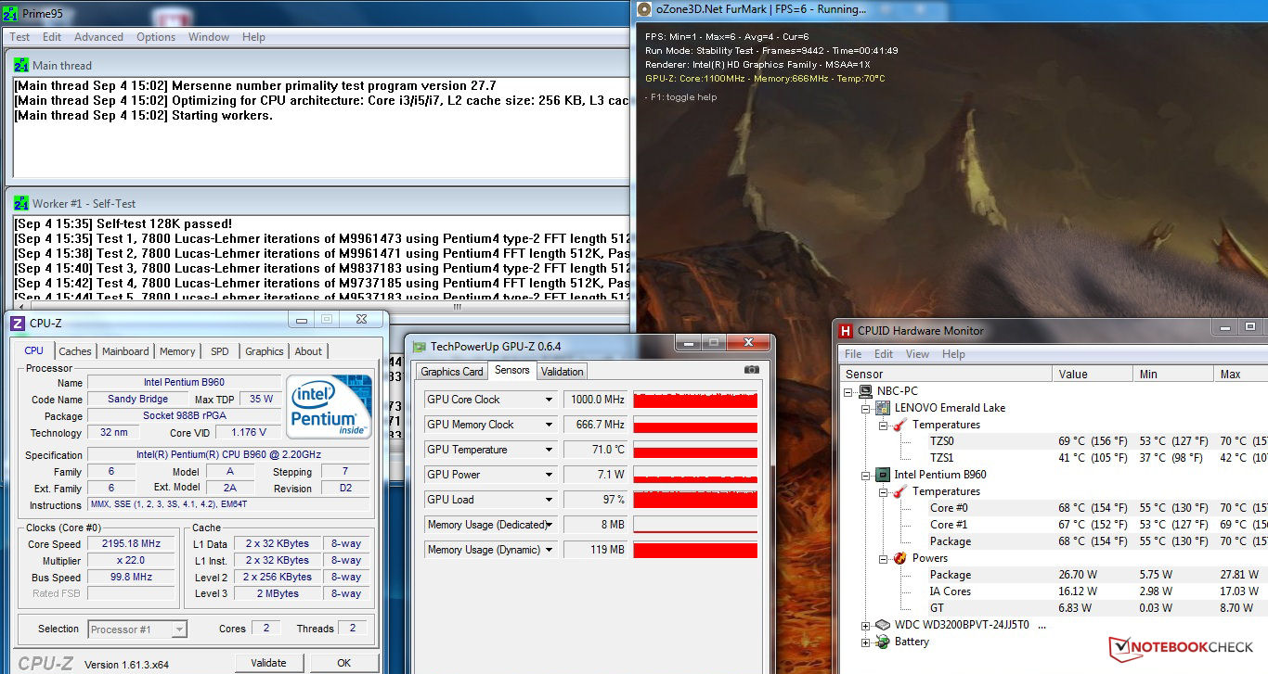Switch to Validation tab in GPU-Z
1268x674 pixels.
point(563,372)
